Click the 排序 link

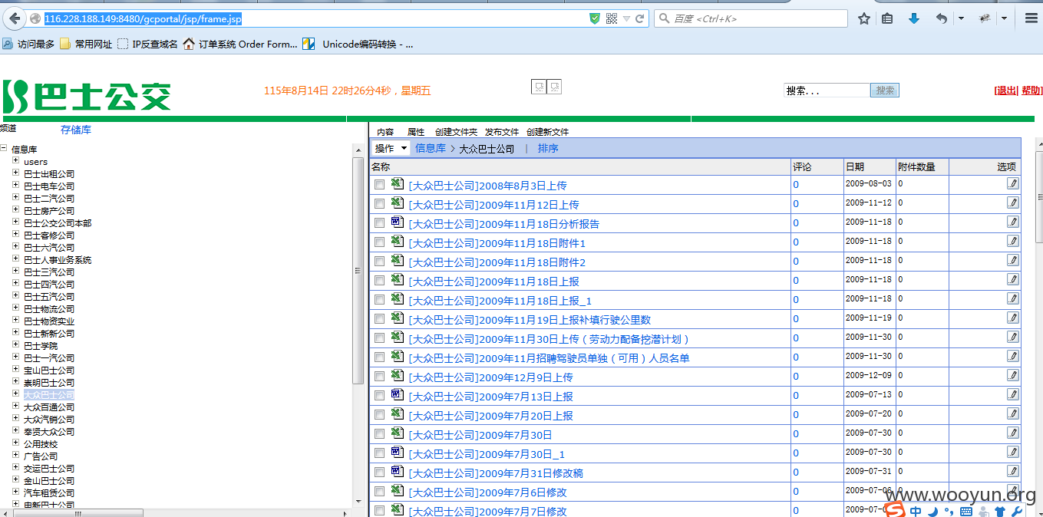pos(548,148)
